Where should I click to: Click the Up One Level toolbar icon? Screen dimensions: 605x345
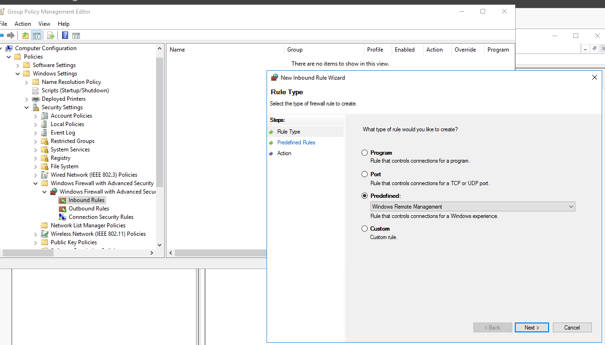(25, 35)
